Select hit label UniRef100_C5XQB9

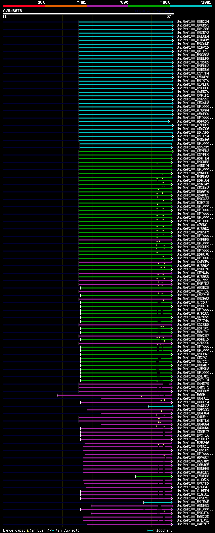tap(193, 324)
